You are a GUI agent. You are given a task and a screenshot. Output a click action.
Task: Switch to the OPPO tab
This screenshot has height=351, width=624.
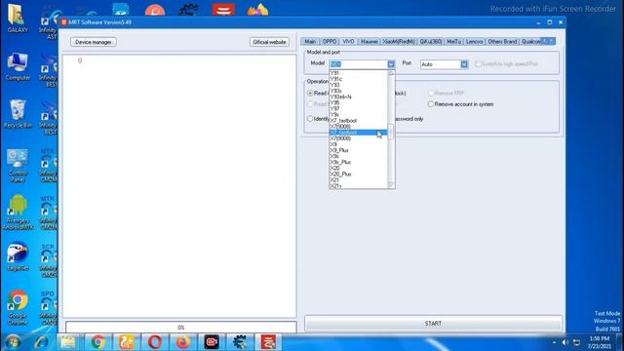(330, 41)
